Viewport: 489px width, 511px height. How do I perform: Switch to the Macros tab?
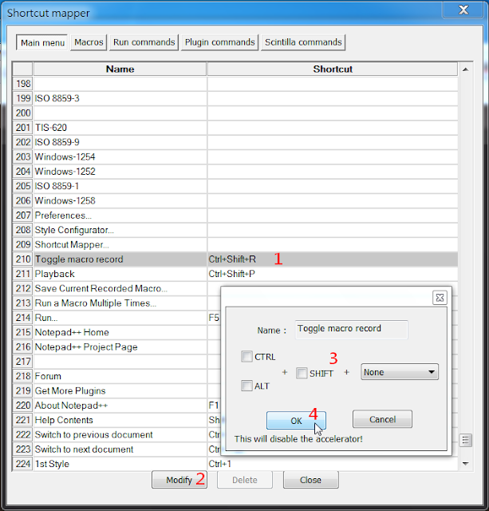89,42
